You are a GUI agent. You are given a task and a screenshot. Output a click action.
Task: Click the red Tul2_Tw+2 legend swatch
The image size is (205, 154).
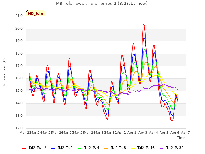point(24,148)
